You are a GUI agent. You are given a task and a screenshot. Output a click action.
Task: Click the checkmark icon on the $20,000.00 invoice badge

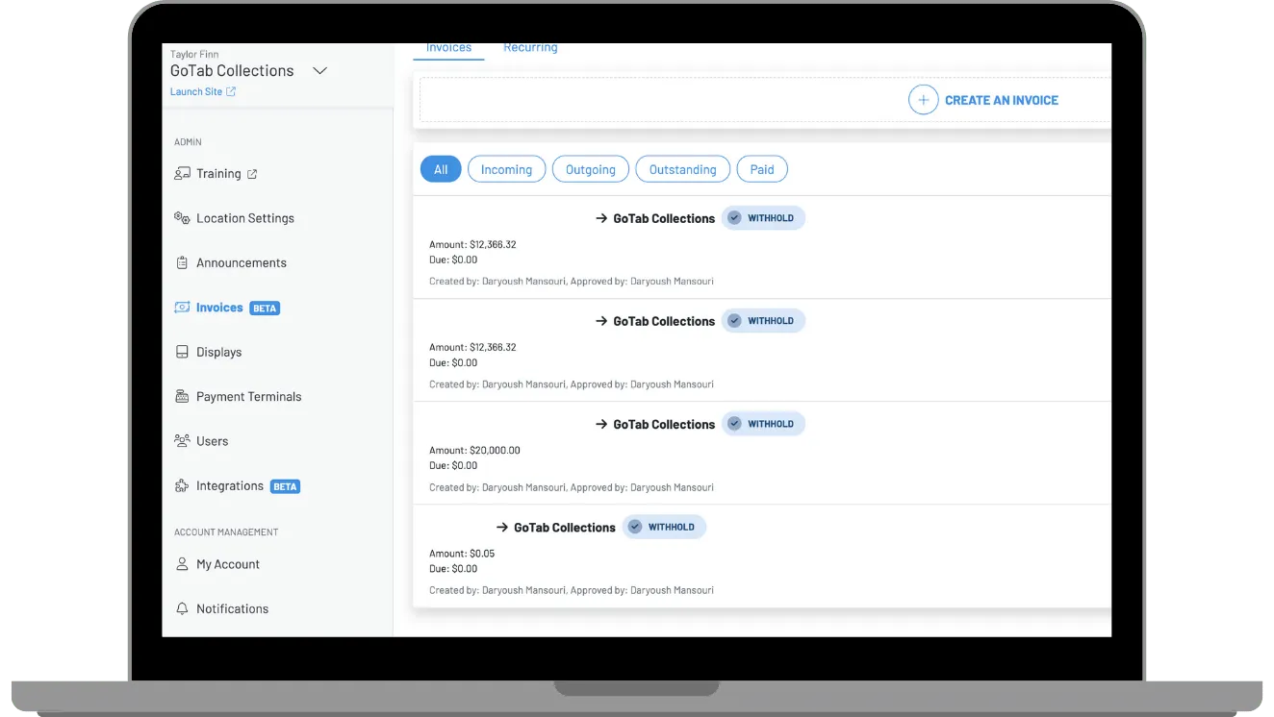(x=734, y=424)
